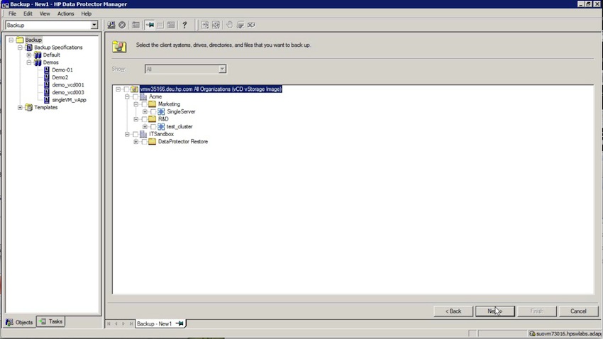Viewport: 603px width, 339px height.
Task: Select the singleVM_vApp specification
Action: [69, 100]
